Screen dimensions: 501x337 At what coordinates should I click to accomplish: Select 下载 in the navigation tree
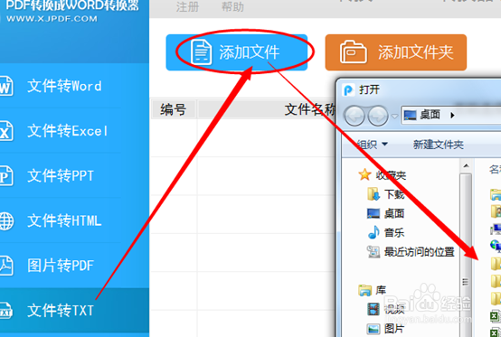[394, 194]
